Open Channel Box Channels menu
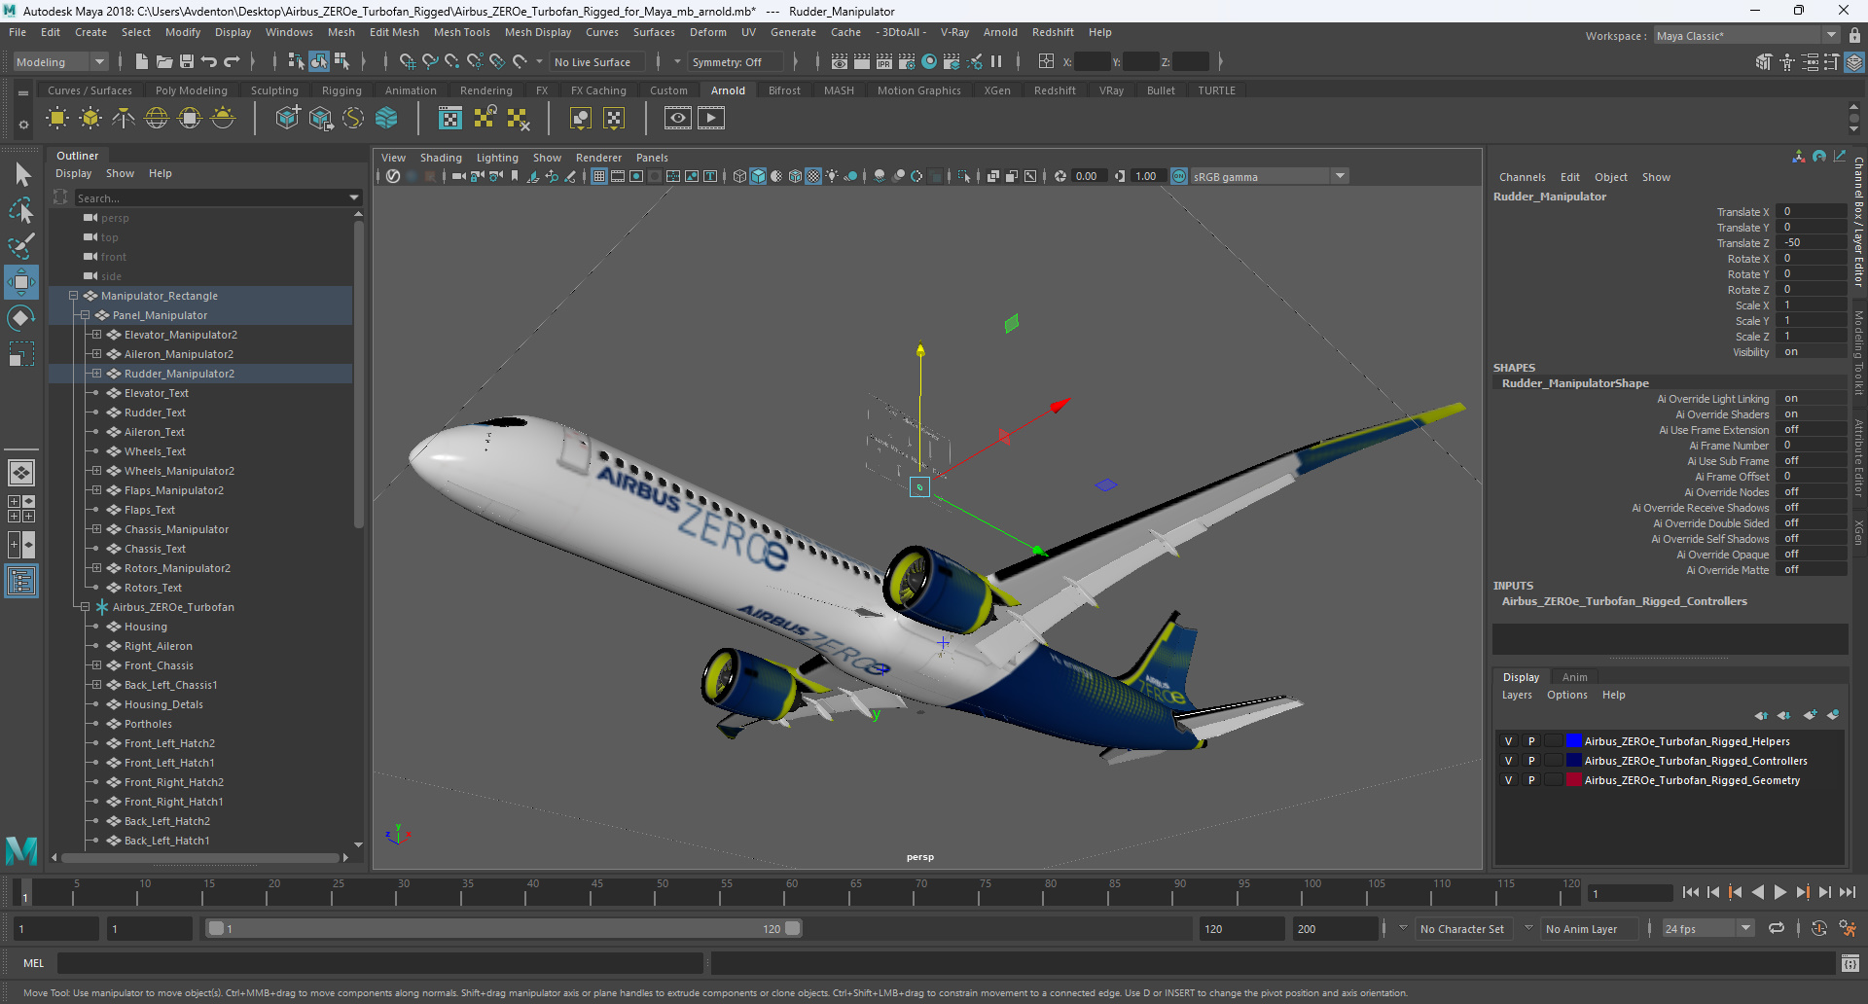Screen dimensions: 1868x1004 (x=1522, y=177)
